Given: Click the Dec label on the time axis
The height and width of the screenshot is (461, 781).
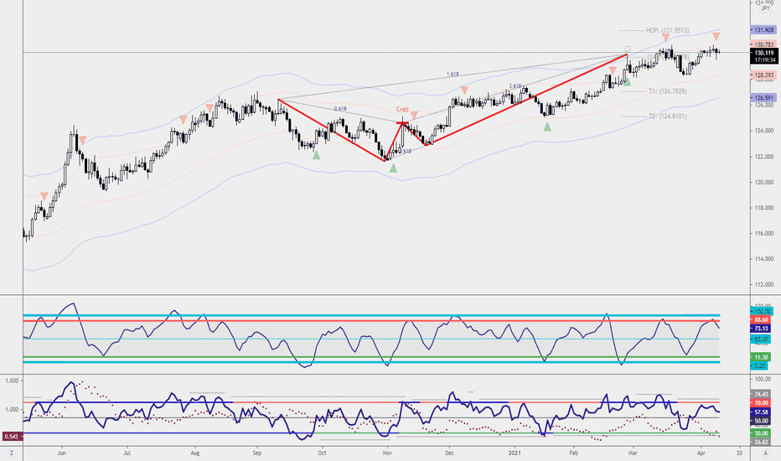Looking at the screenshot, I should coord(449,453).
